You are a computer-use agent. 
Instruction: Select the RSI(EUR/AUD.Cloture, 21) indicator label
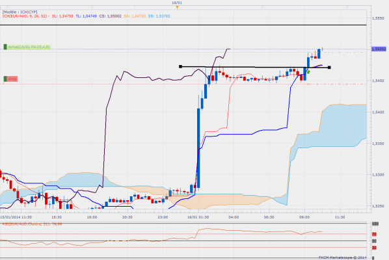click(x=32, y=224)
